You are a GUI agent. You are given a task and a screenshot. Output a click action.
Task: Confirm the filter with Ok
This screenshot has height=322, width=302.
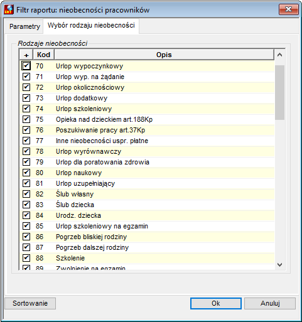[216, 303]
